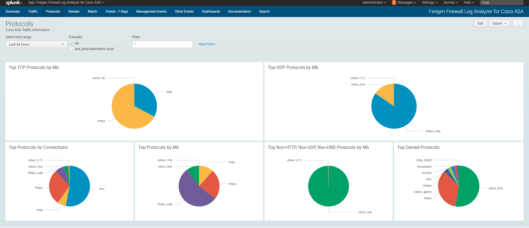Image resolution: width=529 pixels, height=228 pixels.
Task: Click the 'dns' label in Connections chart
Action: tap(102, 189)
